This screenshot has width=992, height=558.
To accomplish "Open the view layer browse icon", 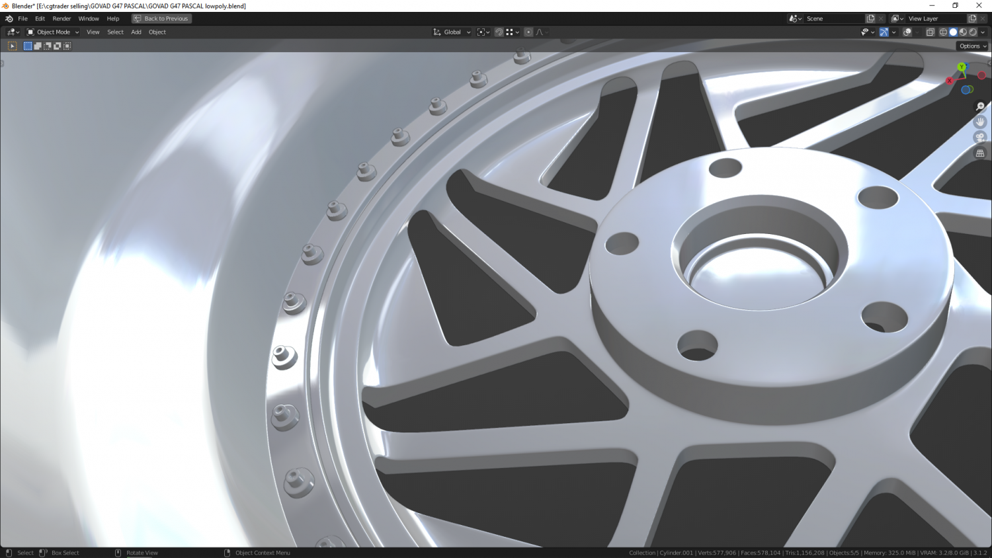I will click(x=897, y=19).
